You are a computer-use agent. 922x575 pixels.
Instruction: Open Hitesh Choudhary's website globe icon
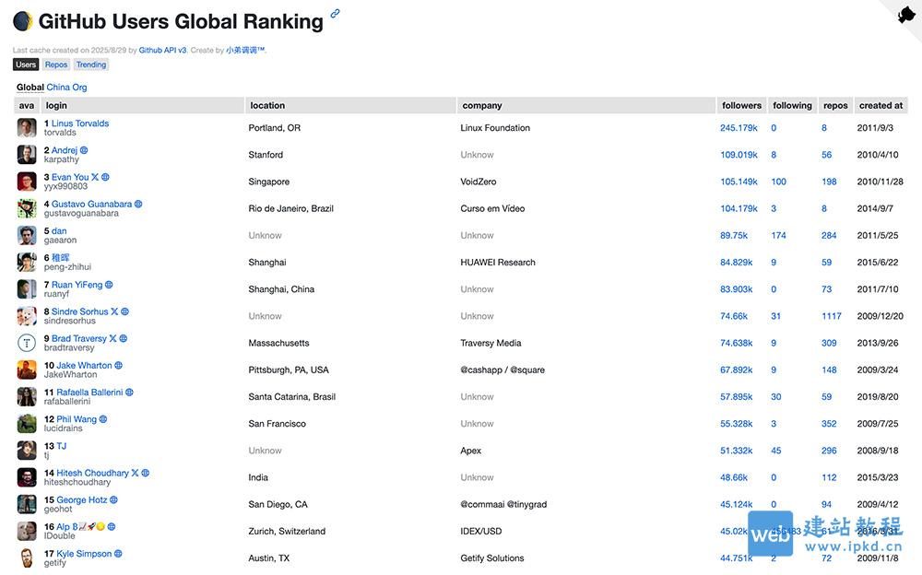pos(146,473)
